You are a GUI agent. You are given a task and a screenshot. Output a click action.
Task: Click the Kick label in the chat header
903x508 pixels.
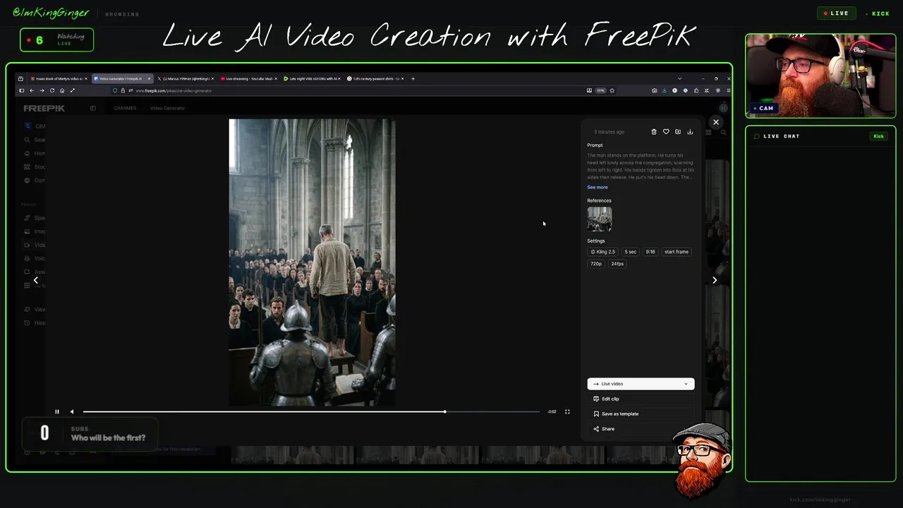878,136
